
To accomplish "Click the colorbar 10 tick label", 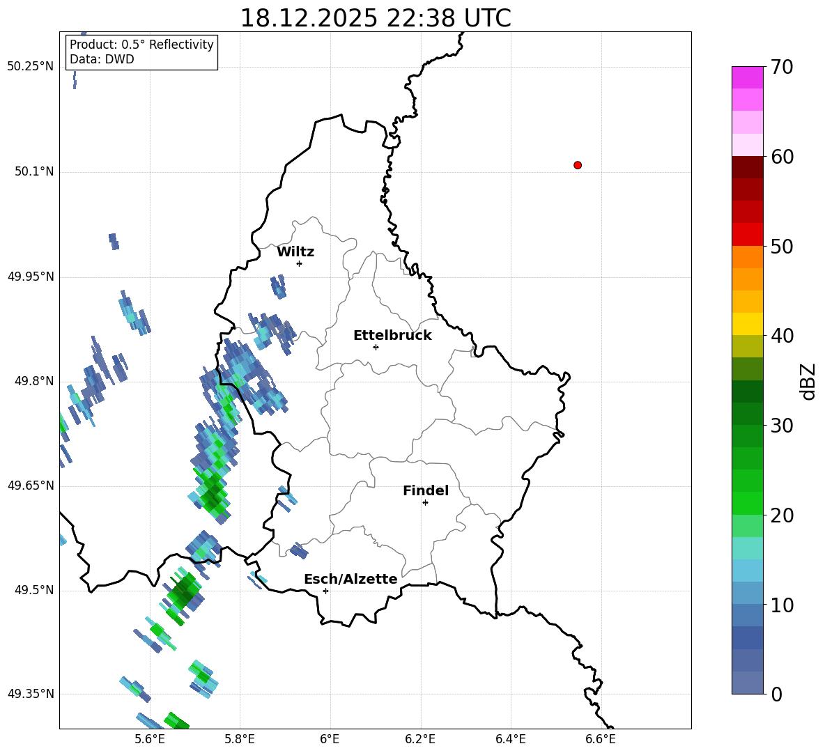I will pyautogui.click(x=782, y=605).
